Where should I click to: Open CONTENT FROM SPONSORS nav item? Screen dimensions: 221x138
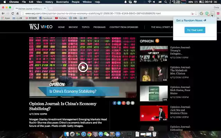click(124, 27)
